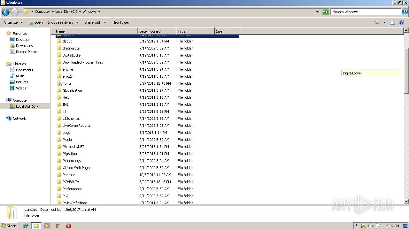This screenshot has width=409, height=230.
Task: Open Chrome from the taskbar
Action: (x=58, y=226)
